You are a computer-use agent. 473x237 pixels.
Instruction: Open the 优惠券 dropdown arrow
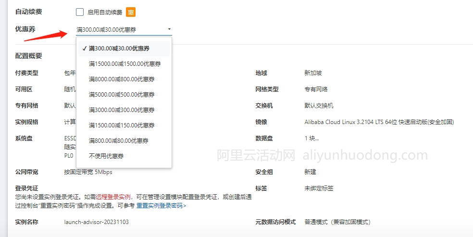tap(169, 29)
